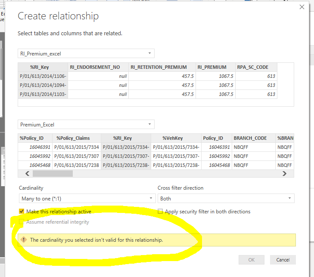Screen dimensions: 314x277
Task: Click the horizontal scrollbar thumb
Action: (53, 174)
